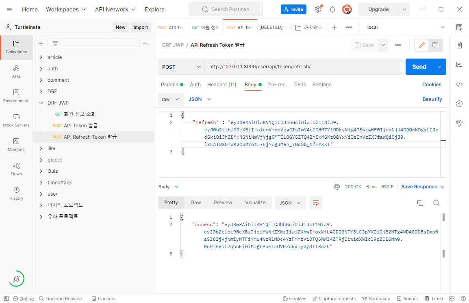Open the settings gear icon
The image size is (469, 303).
(x=318, y=9)
